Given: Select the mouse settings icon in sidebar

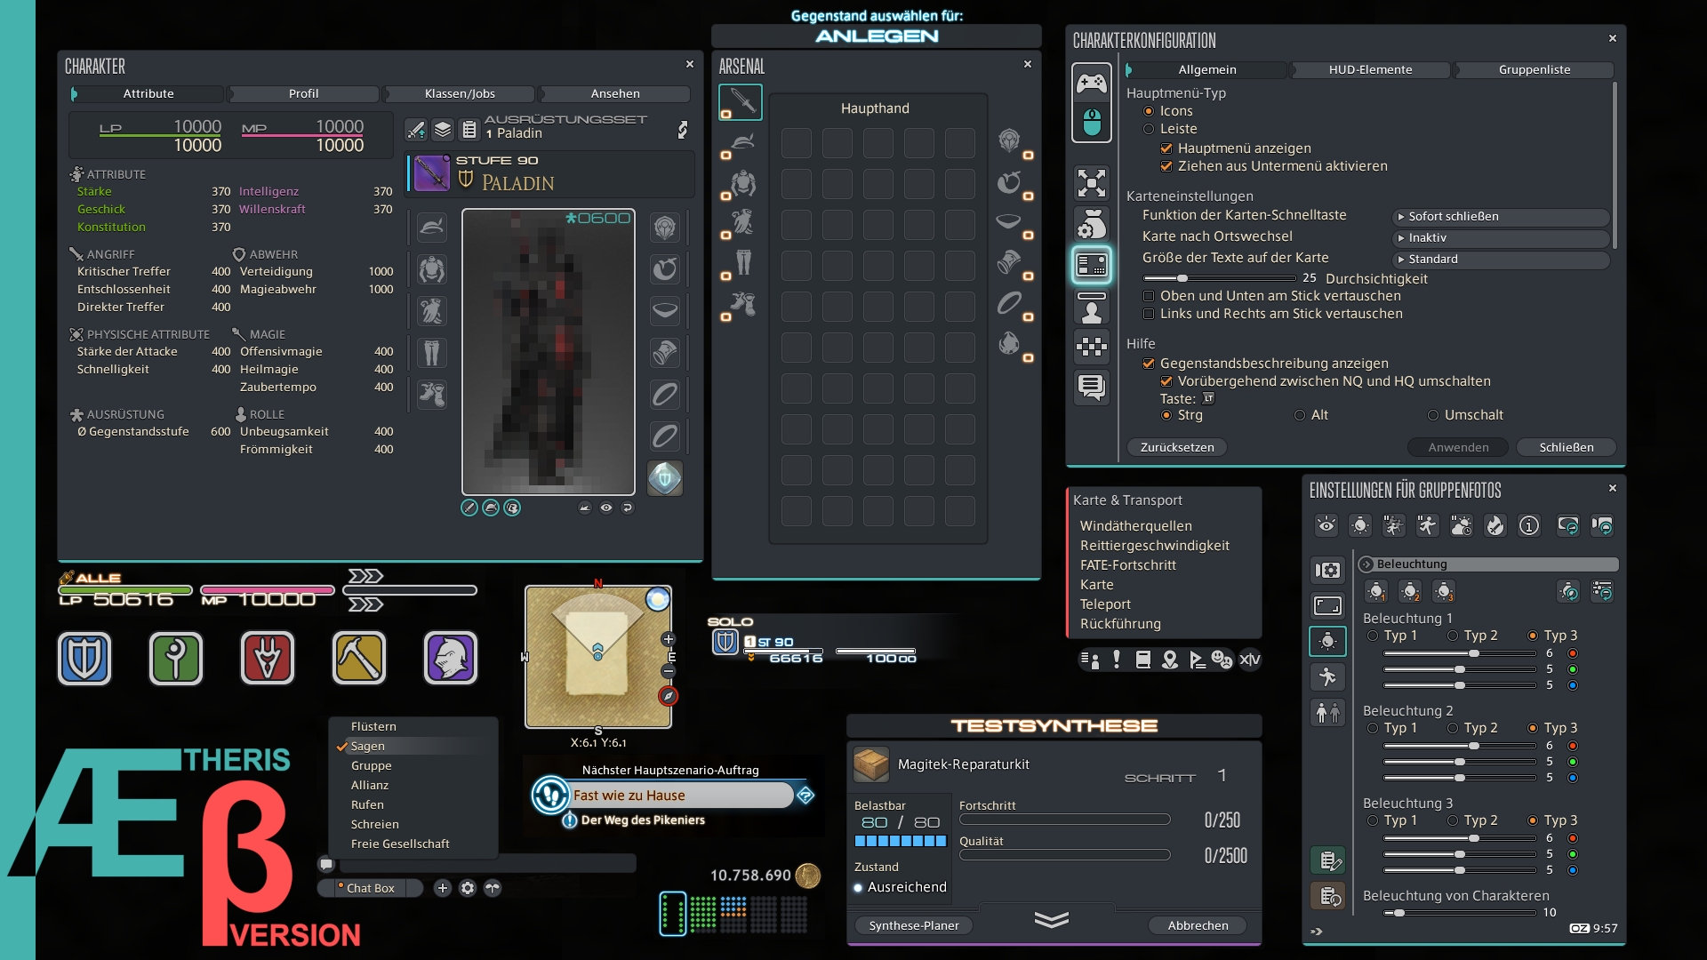Looking at the screenshot, I should tap(1092, 123).
